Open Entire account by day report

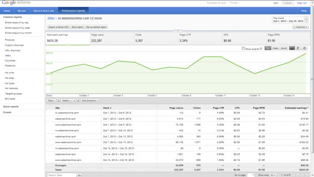tap(17, 22)
